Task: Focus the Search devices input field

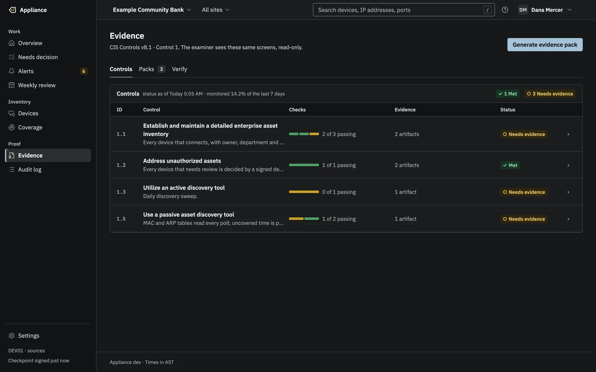Action: point(404,10)
